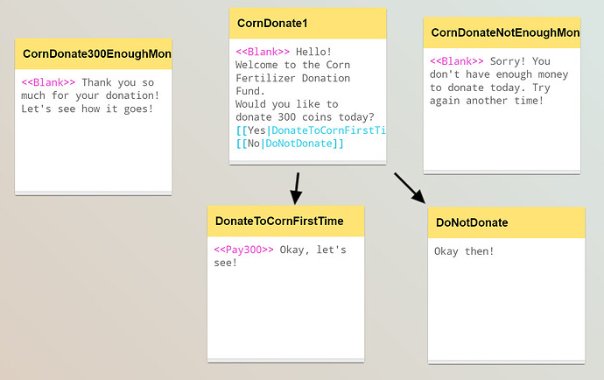Click the arrow pointing to DoNotDonate
Viewport: 604px width, 380px height.
tap(410, 188)
